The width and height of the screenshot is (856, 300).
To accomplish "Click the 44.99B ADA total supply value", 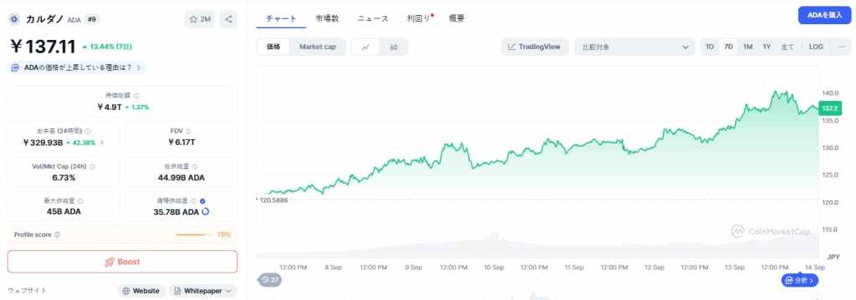I will (x=181, y=177).
